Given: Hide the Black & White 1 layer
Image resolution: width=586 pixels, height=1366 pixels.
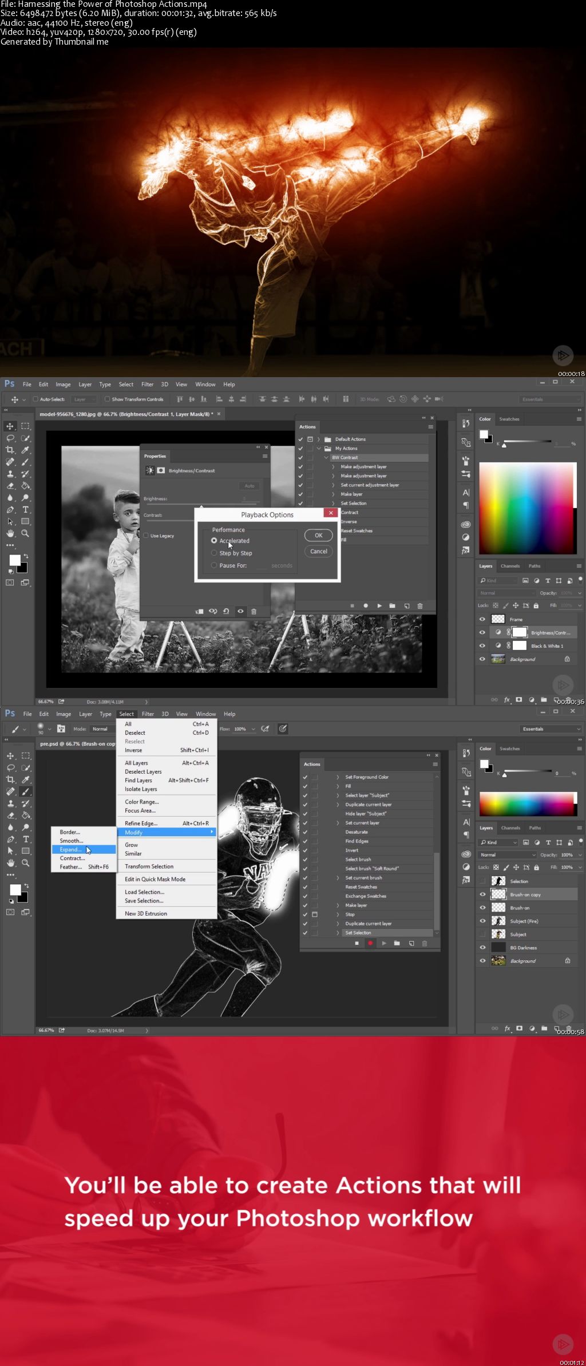Looking at the screenshot, I should [482, 646].
